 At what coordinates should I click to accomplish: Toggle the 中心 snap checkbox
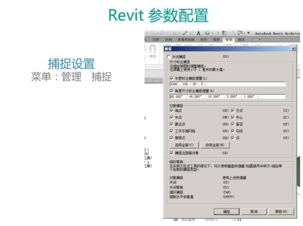(233, 117)
